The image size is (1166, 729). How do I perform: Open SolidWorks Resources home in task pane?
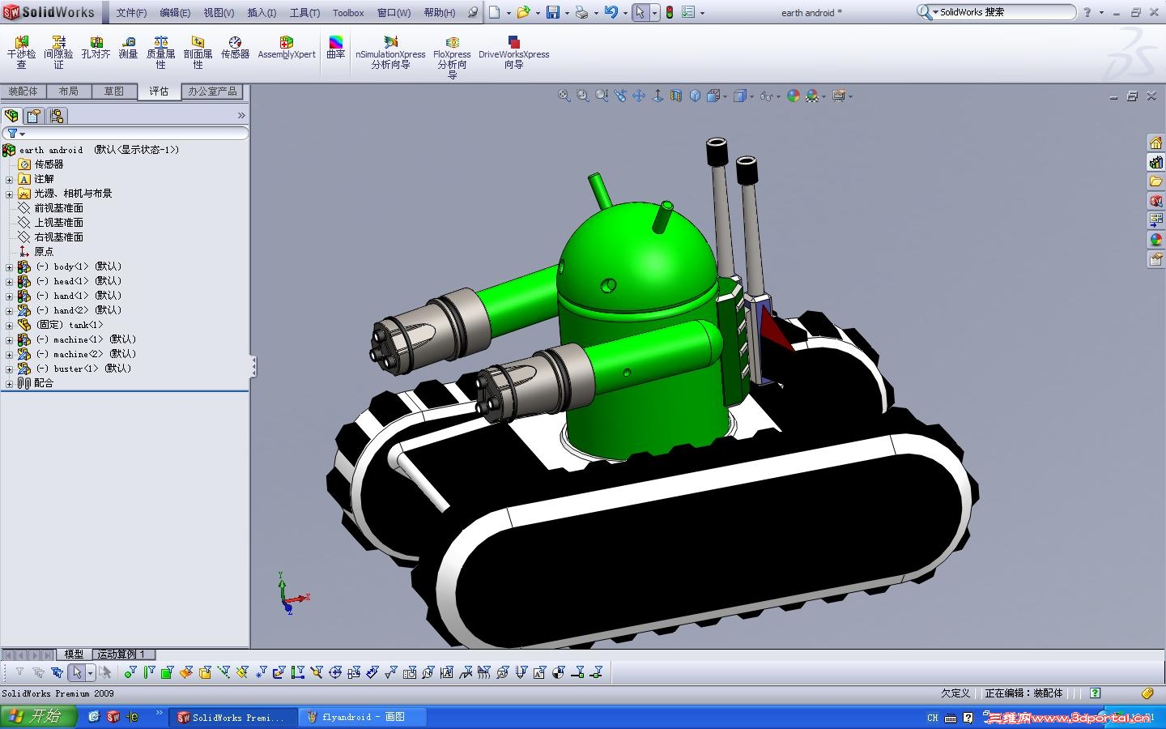(x=1156, y=143)
